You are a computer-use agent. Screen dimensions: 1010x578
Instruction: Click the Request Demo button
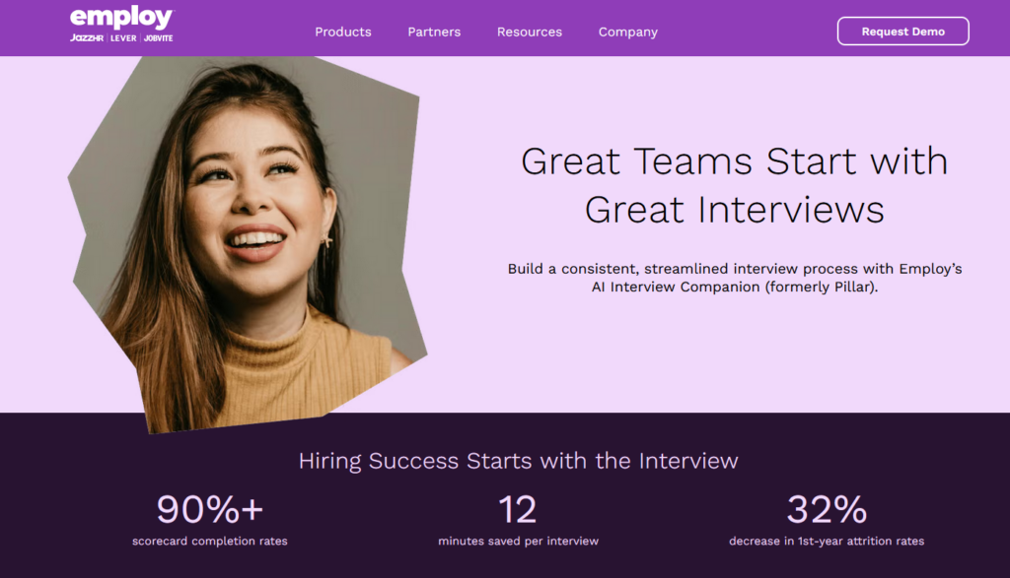pos(903,31)
